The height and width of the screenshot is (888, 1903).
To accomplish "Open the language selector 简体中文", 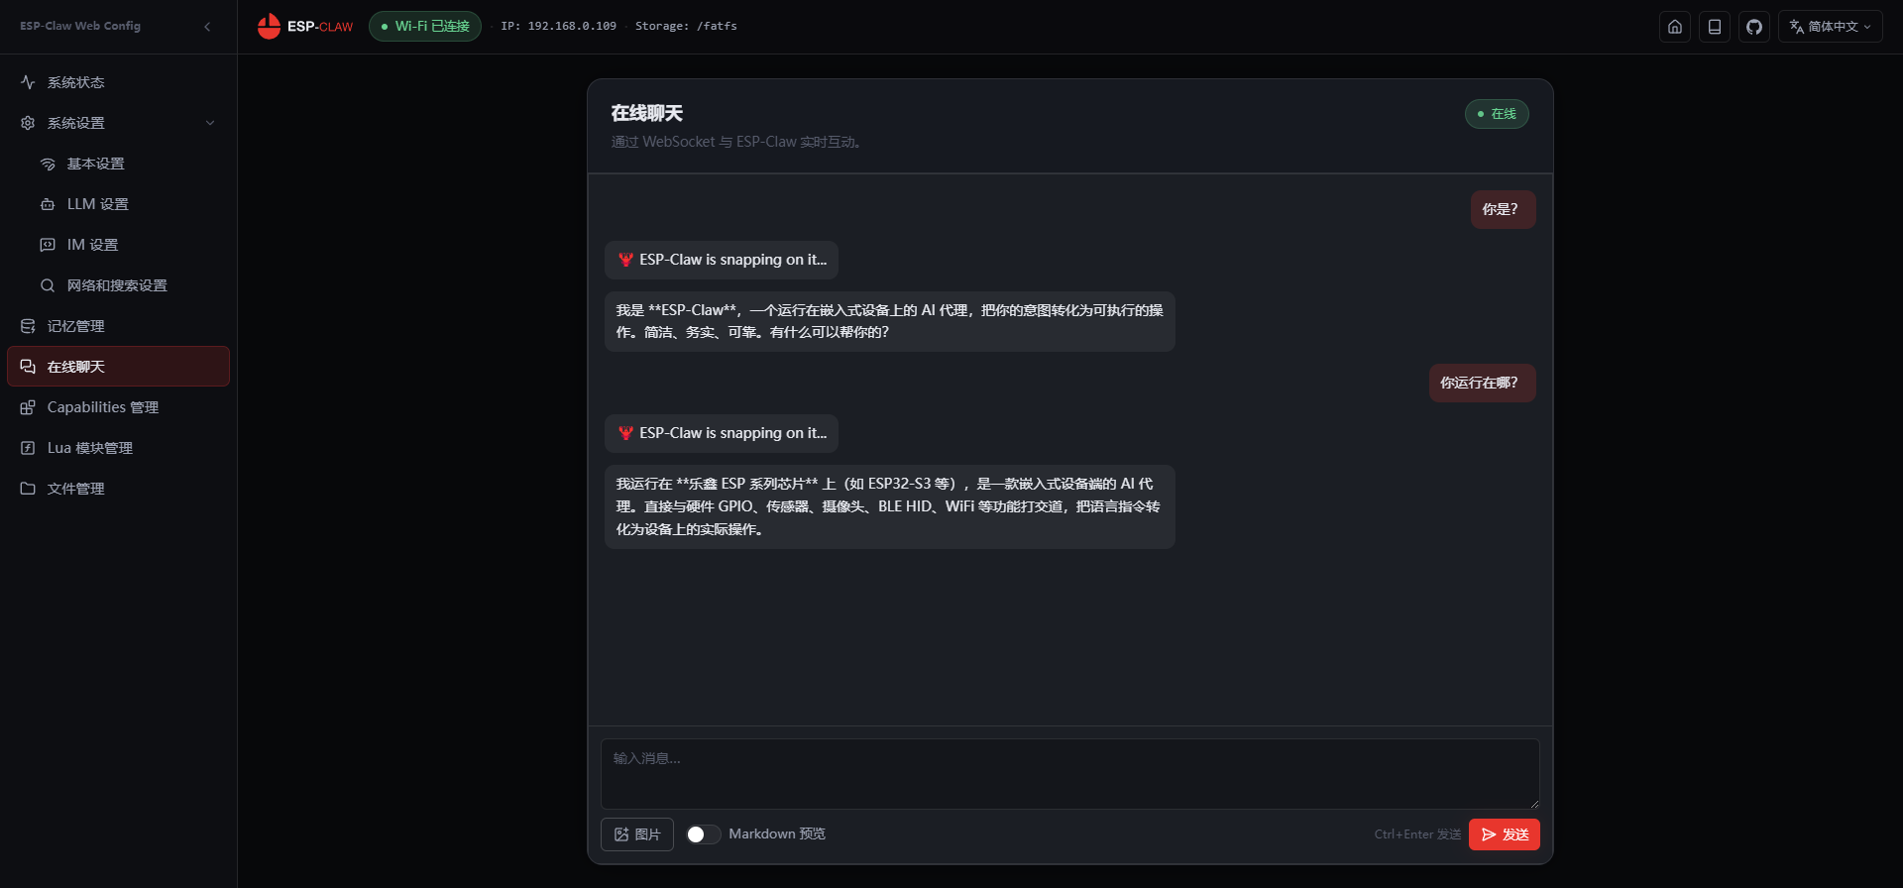I will (1831, 27).
